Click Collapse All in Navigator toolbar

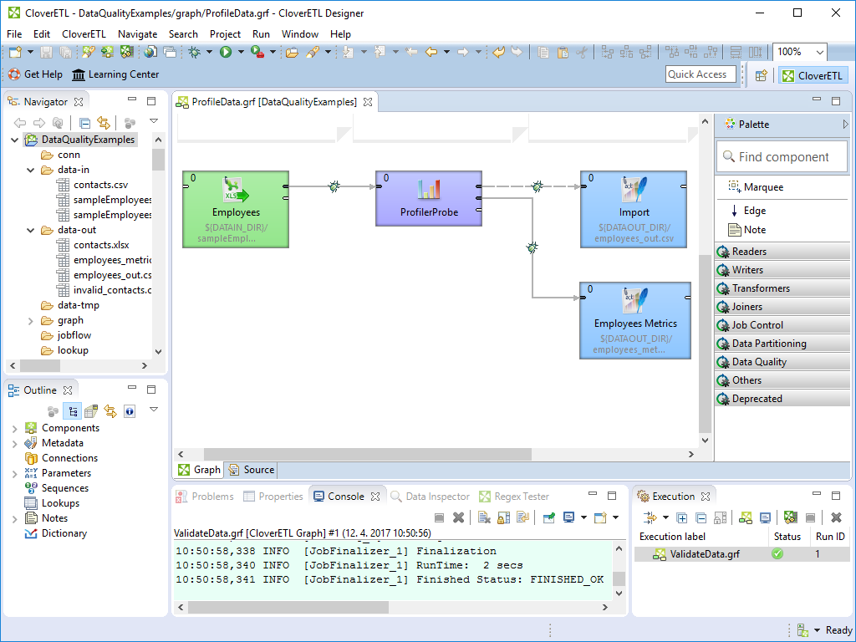click(84, 123)
